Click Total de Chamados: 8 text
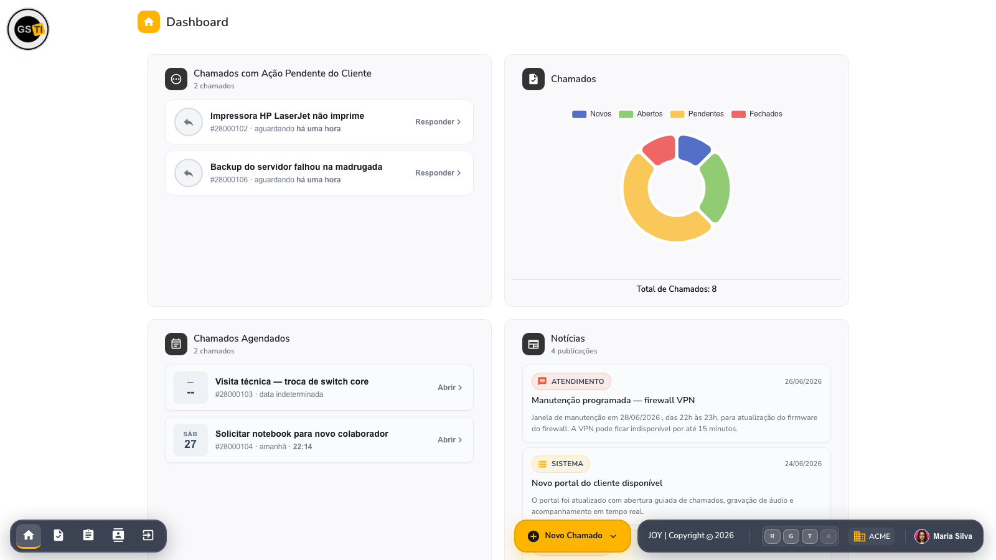Screen dimensions: 996x560 coord(677,289)
